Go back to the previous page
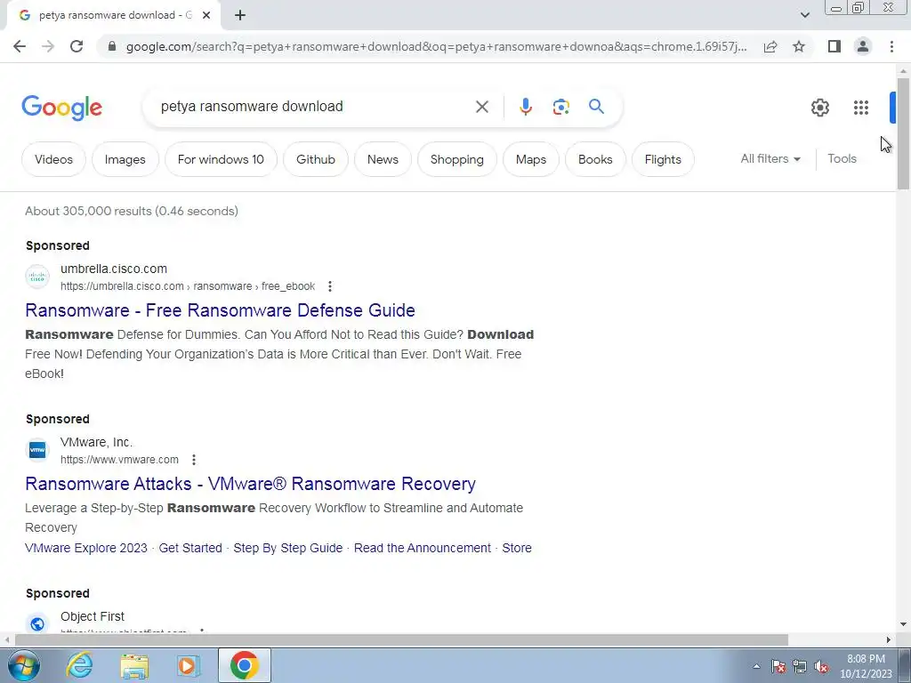911x683 pixels. click(x=20, y=46)
